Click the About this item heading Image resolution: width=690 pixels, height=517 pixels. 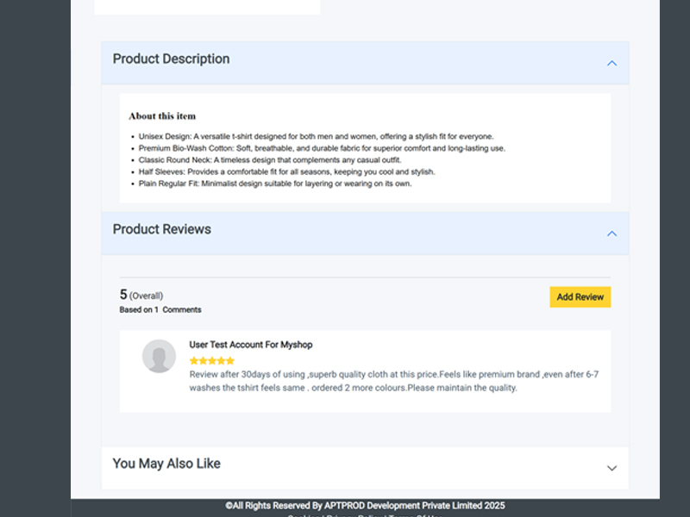click(162, 116)
